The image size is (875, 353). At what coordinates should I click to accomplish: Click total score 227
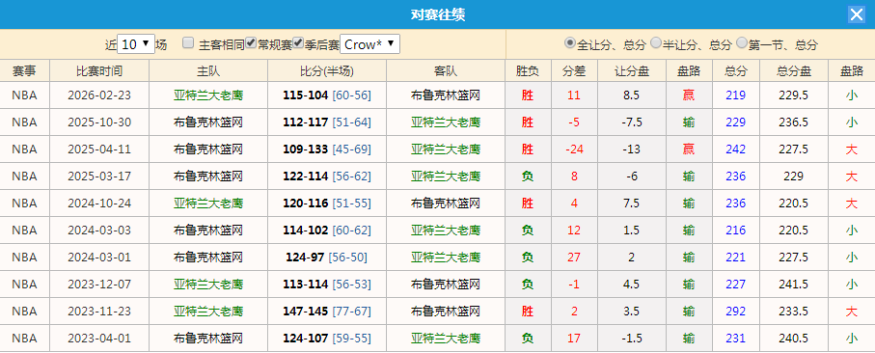[x=735, y=285]
